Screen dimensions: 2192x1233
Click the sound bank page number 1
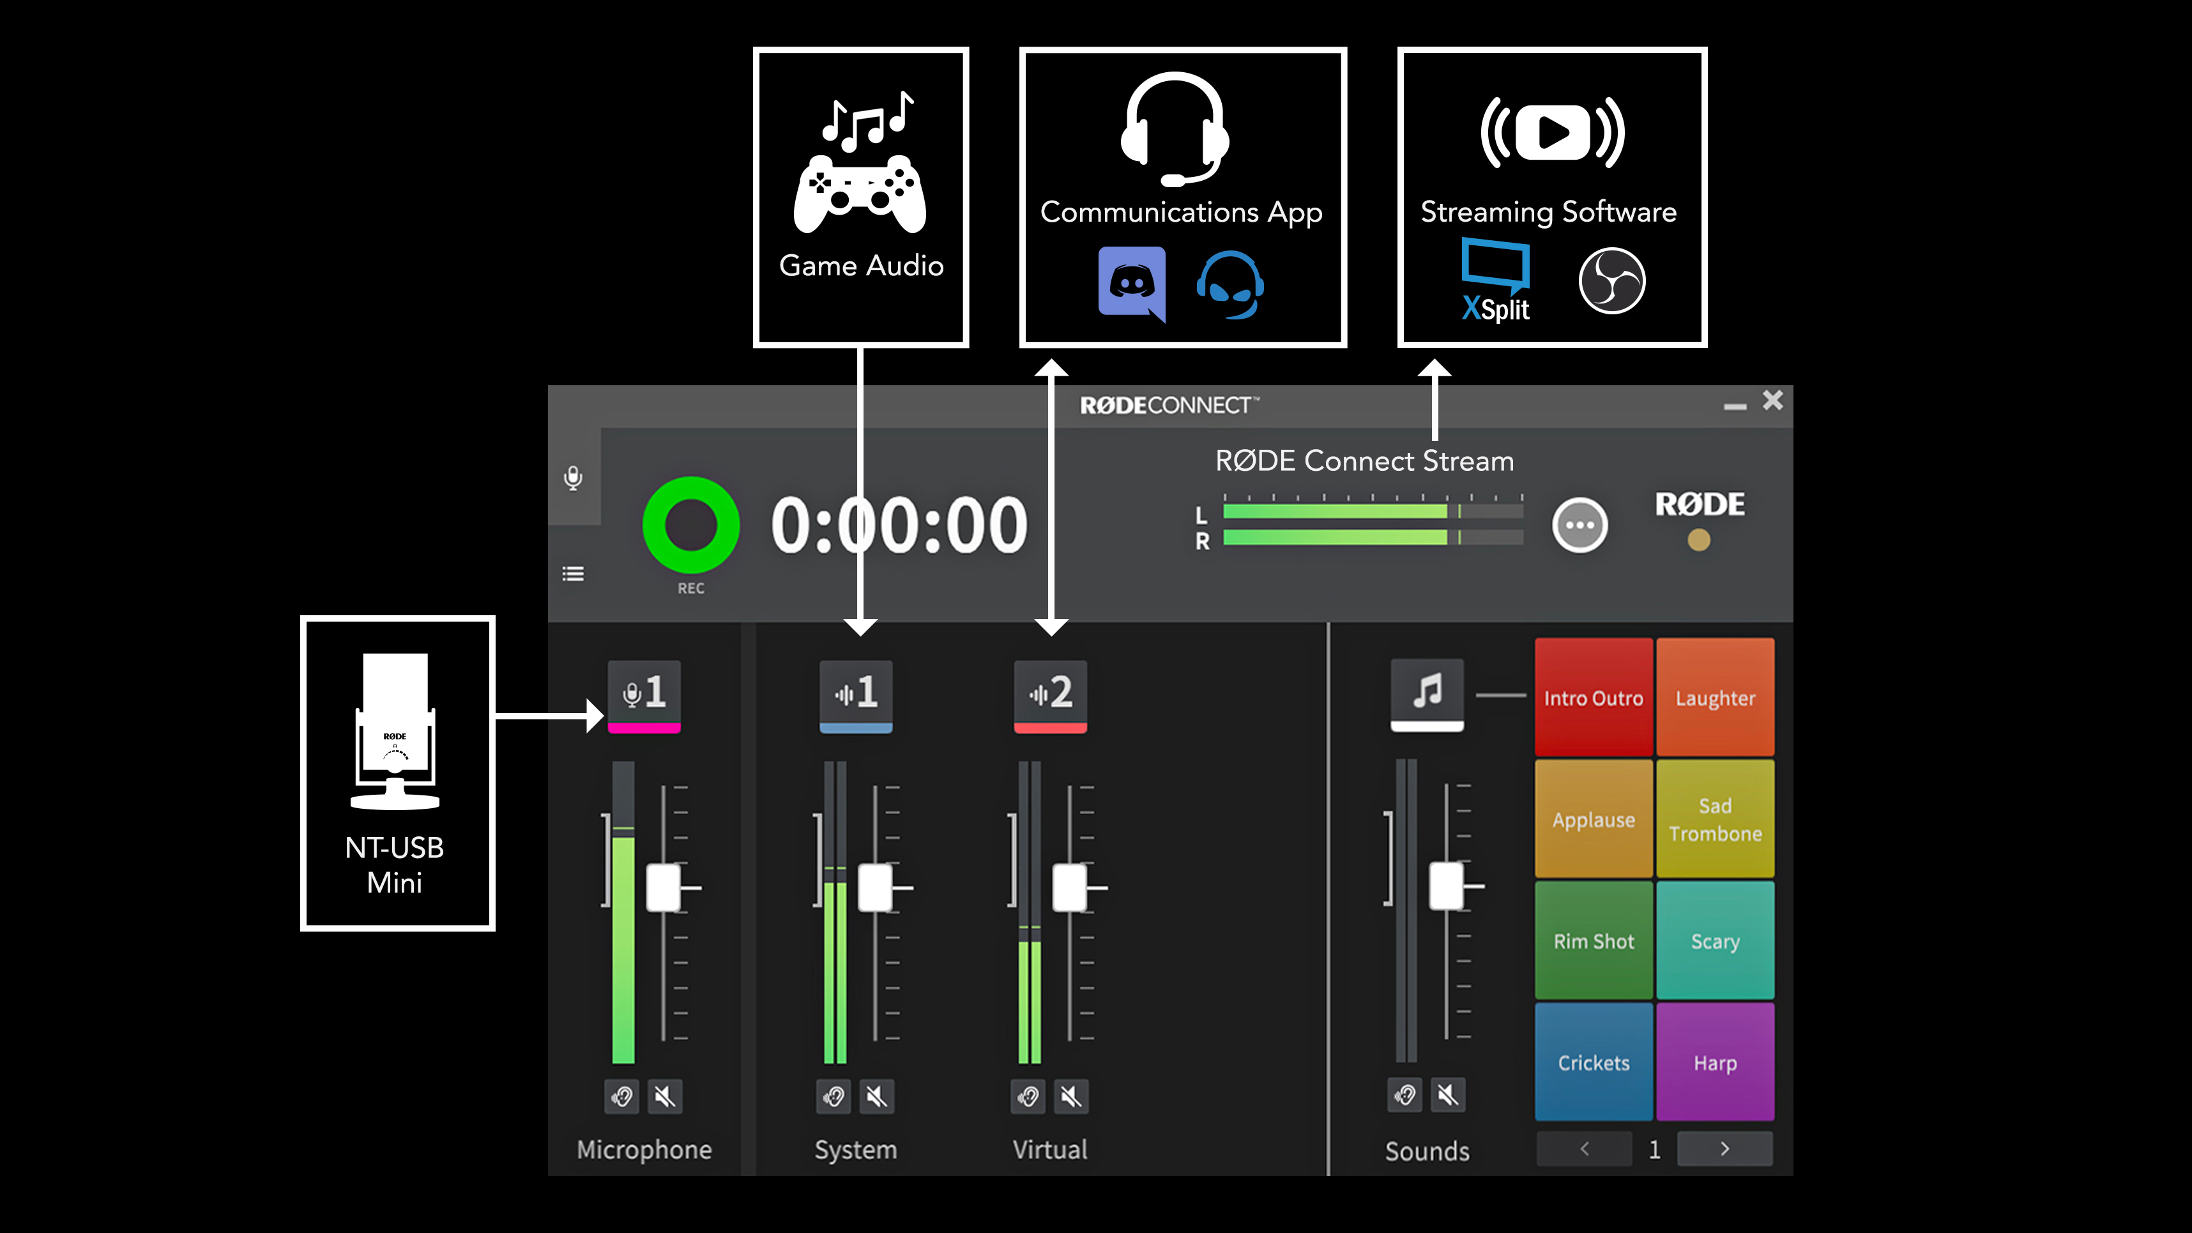click(1654, 1149)
